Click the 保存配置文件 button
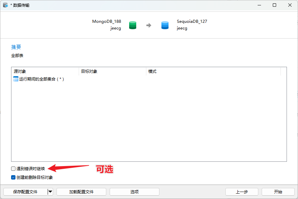This screenshot has height=199, width=298. [25, 192]
